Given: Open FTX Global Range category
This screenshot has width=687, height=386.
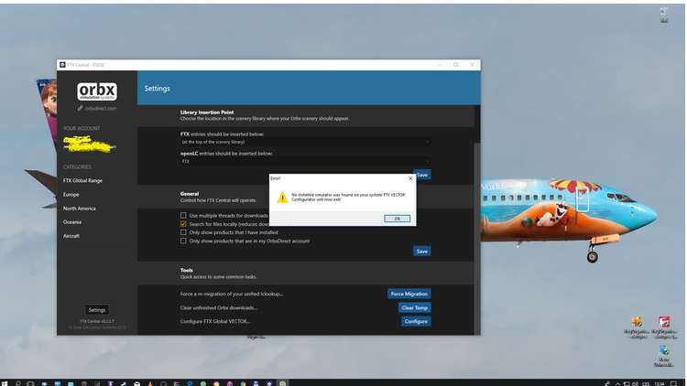Looking at the screenshot, I should click(x=82, y=180).
